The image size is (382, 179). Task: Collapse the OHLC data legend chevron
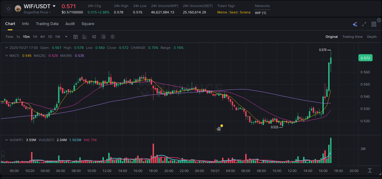click(7, 48)
